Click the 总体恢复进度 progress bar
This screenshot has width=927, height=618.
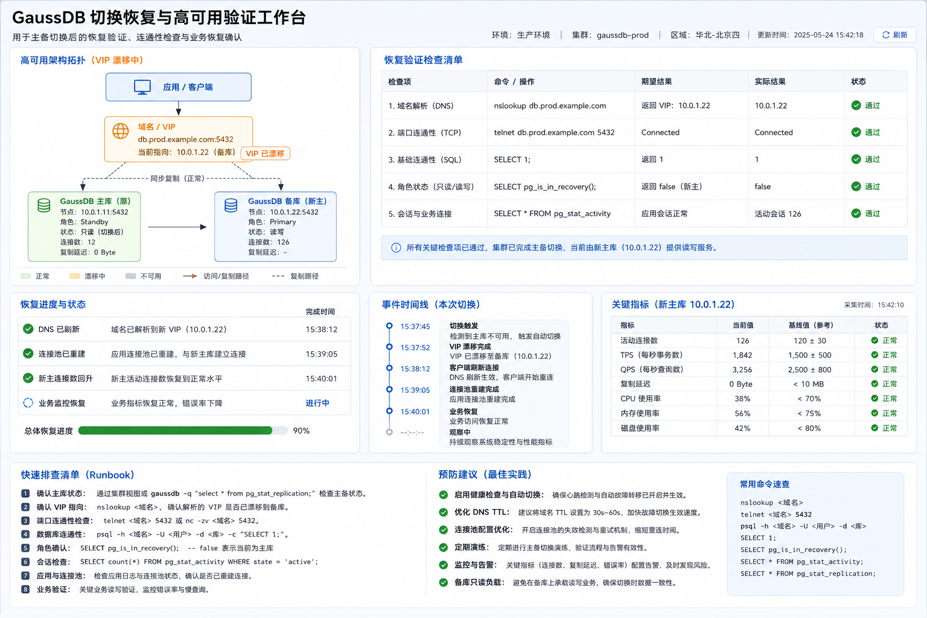183,430
